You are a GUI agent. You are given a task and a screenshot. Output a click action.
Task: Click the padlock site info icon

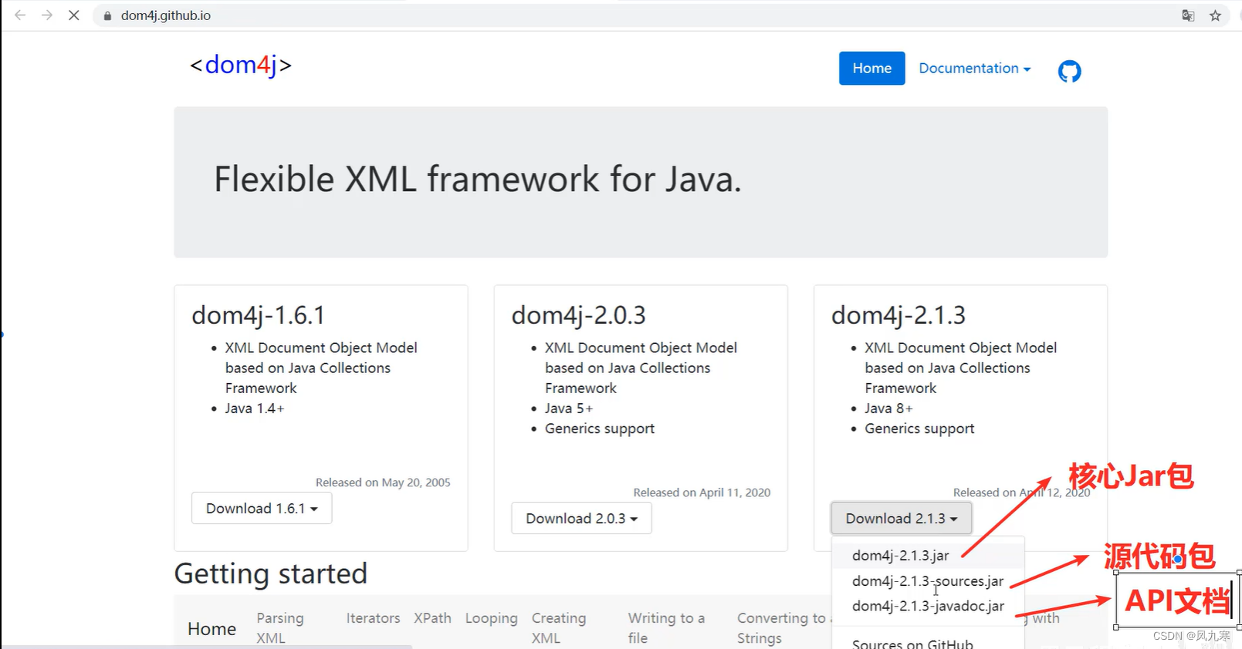(x=107, y=15)
